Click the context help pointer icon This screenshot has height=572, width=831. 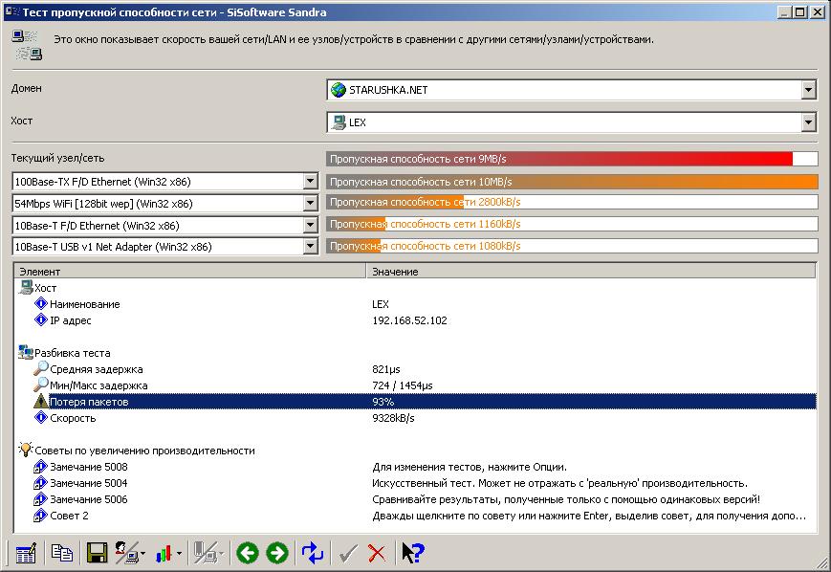412,553
